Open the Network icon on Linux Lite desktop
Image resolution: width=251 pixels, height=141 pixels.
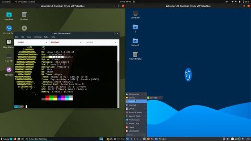click(x=9, y=71)
